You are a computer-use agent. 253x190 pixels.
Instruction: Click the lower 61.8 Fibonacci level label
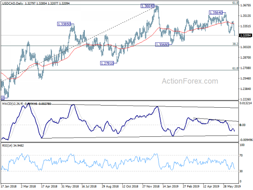tap(235, 68)
